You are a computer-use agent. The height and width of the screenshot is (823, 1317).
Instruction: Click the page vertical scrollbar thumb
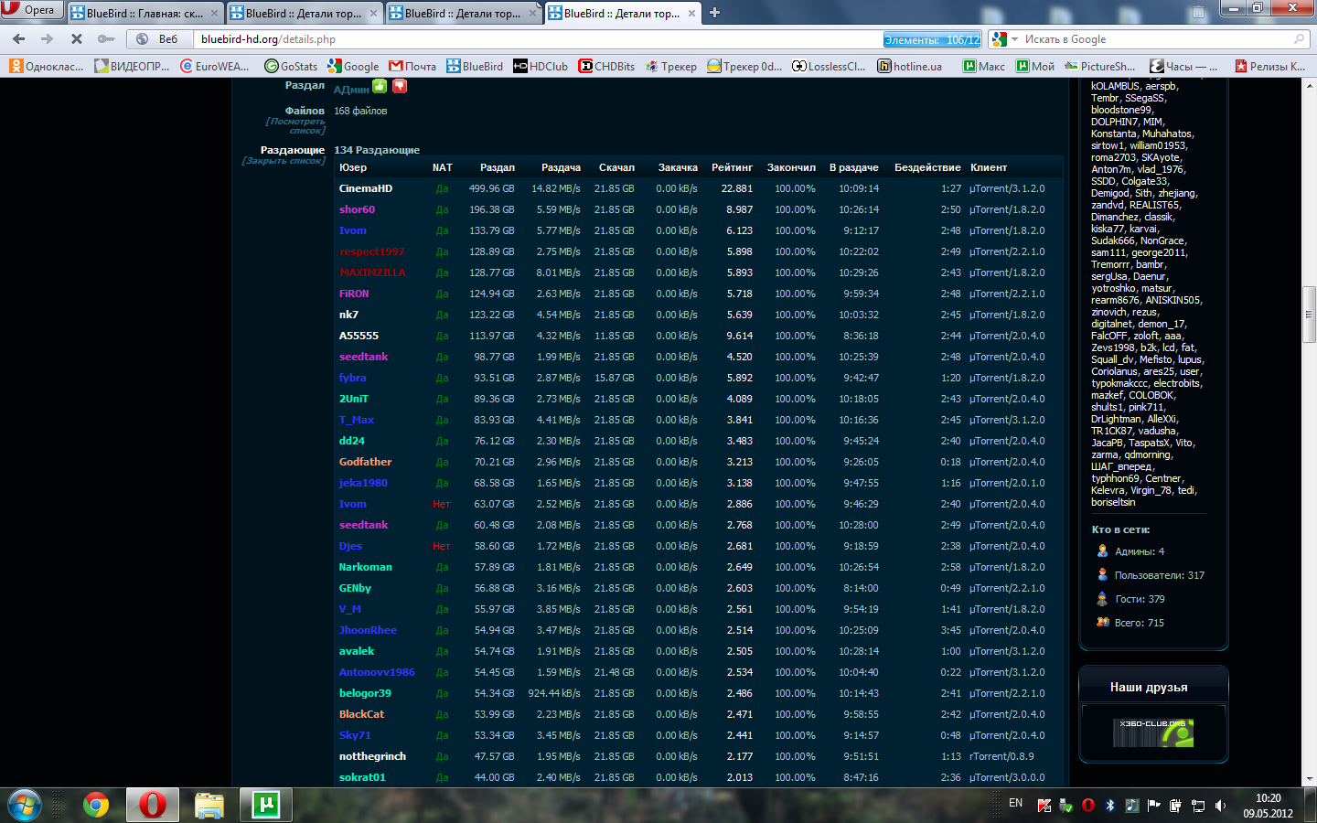[1309, 315]
